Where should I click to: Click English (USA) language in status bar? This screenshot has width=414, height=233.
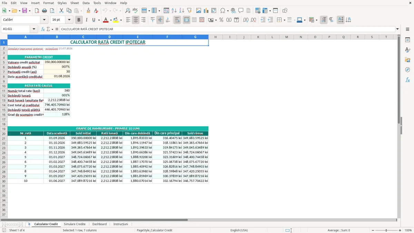coord(239,230)
